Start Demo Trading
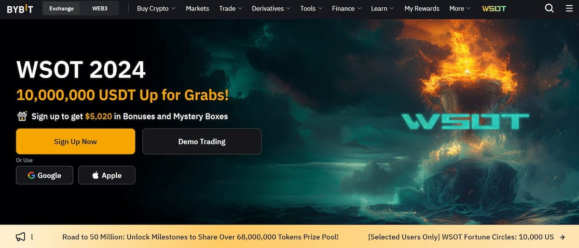The height and width of the screenshot is (248, 579). 202,142
